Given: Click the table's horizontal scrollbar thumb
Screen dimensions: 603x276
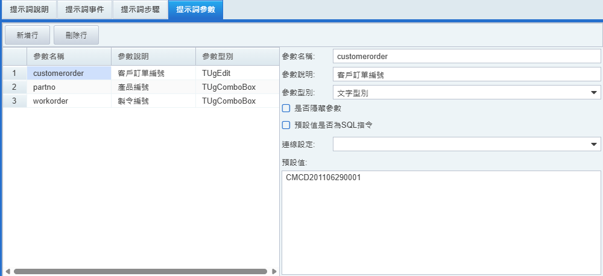Looking at the screenshot, I should tap(140, 271).
